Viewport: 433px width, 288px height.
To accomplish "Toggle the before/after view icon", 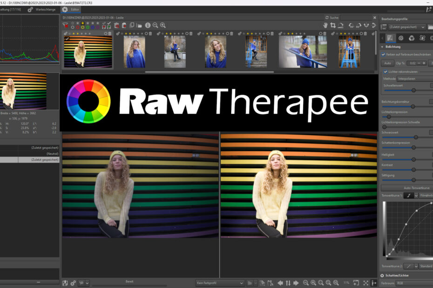I will 374,283.
